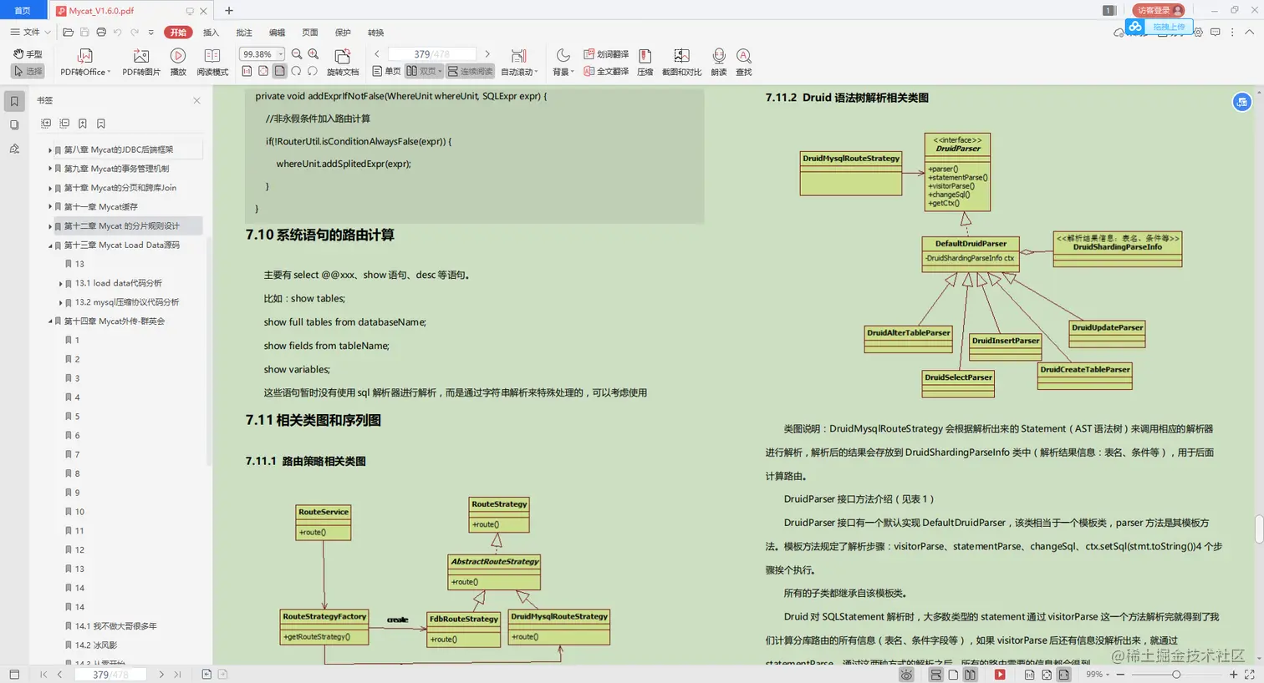The height and width of the screenshot is (683, 1264).
Task: Click the Print icon in quick toolbar
Action: [101, 33]
